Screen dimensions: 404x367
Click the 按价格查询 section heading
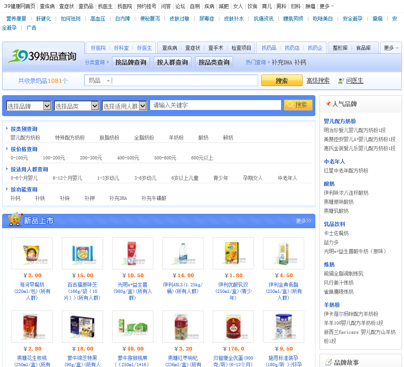[x=24, y=149]
